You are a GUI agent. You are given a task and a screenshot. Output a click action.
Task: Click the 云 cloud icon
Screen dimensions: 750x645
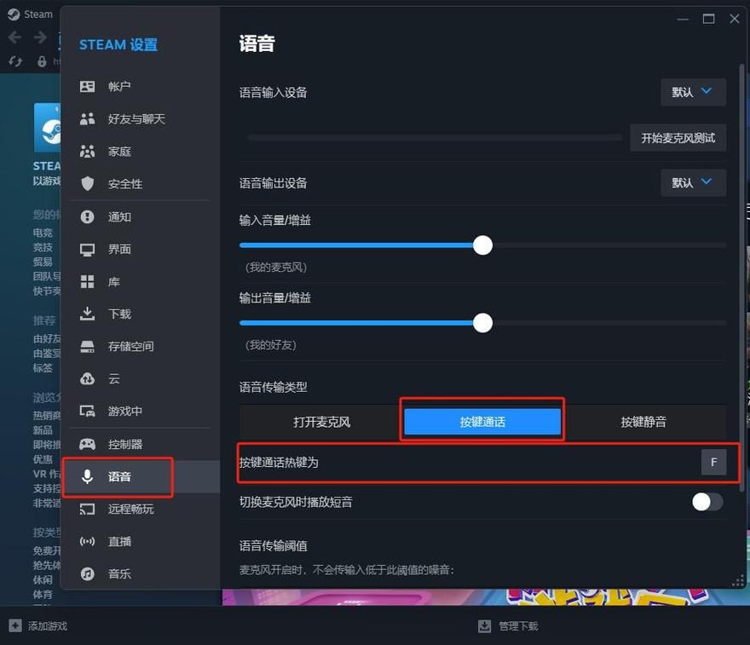pyautogui.click(x=87, y=378)
